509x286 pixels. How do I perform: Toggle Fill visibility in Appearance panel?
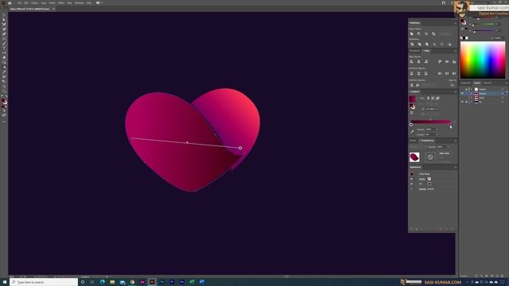pos(412,184)
